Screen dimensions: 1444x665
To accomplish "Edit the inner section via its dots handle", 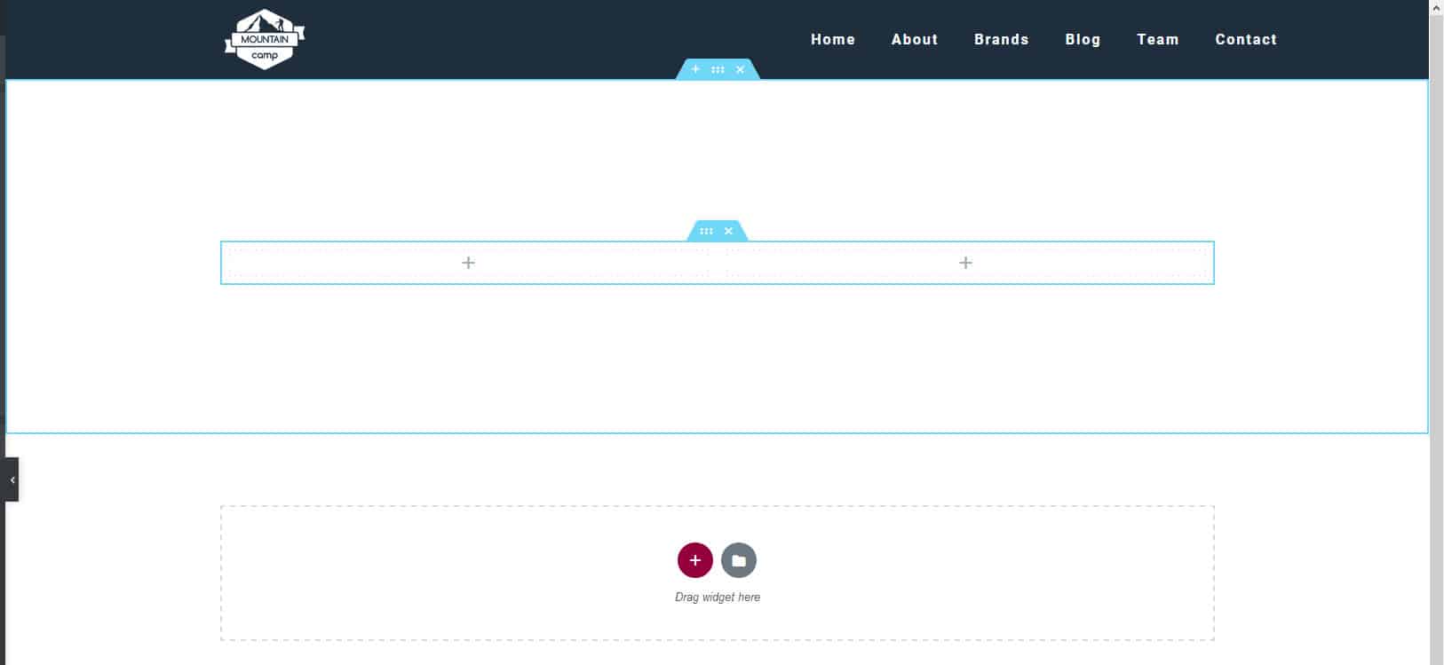I will 706,231.
